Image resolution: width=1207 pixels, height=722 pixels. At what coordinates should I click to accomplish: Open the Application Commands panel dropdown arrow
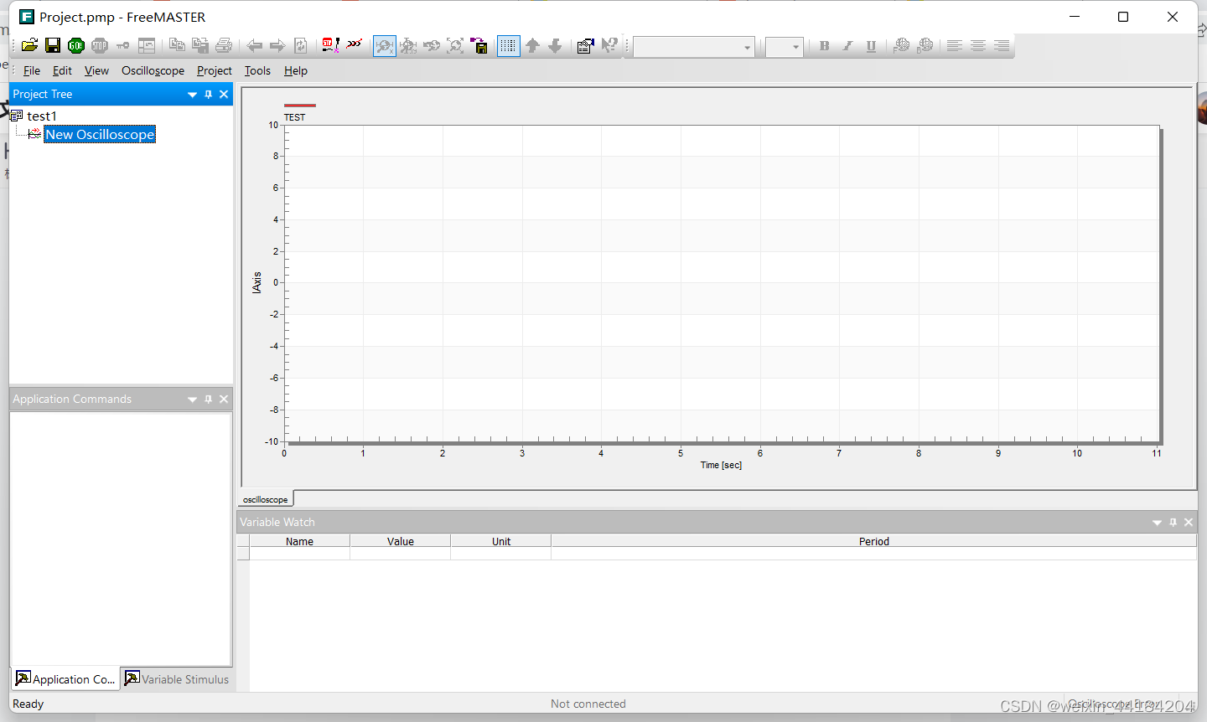pyautogui.click(x=192, y=400)
